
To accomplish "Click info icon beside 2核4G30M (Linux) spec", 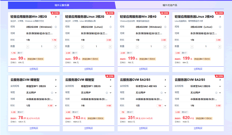I will tap(220, 27).
